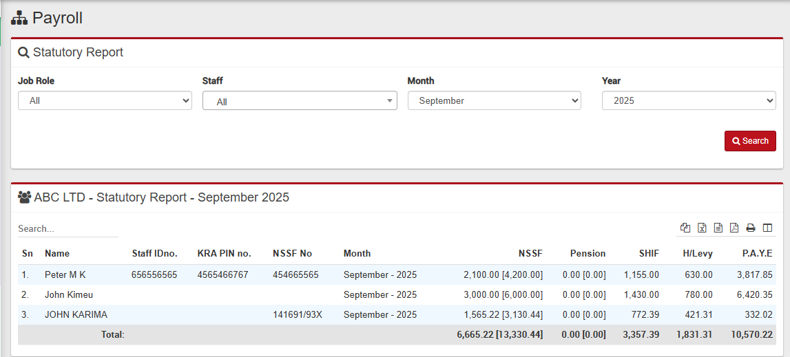
Task: Select the JOHN KARIMA row
Action: (x=76, y=314)
